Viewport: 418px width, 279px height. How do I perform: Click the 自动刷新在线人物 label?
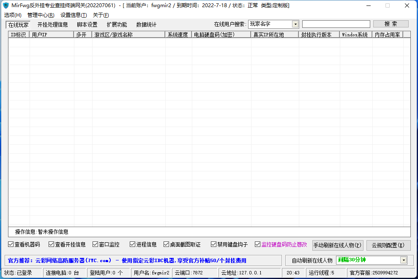312,260
